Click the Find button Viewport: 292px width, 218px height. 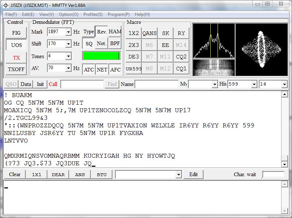(112, 84)
